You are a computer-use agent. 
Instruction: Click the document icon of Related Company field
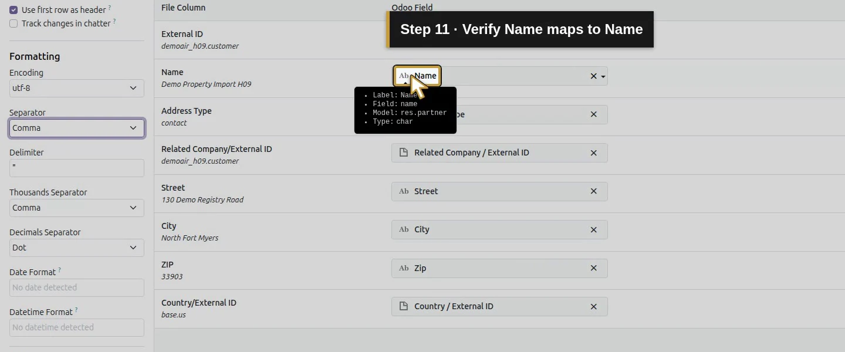point(403,153)
